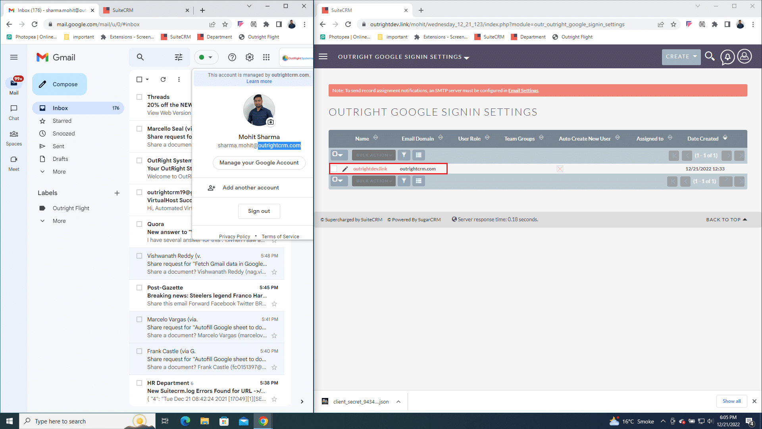Screen dimensions: 762x429
Task: Create a new Gmail label plus icon
Action: click(x=117, y=193)
